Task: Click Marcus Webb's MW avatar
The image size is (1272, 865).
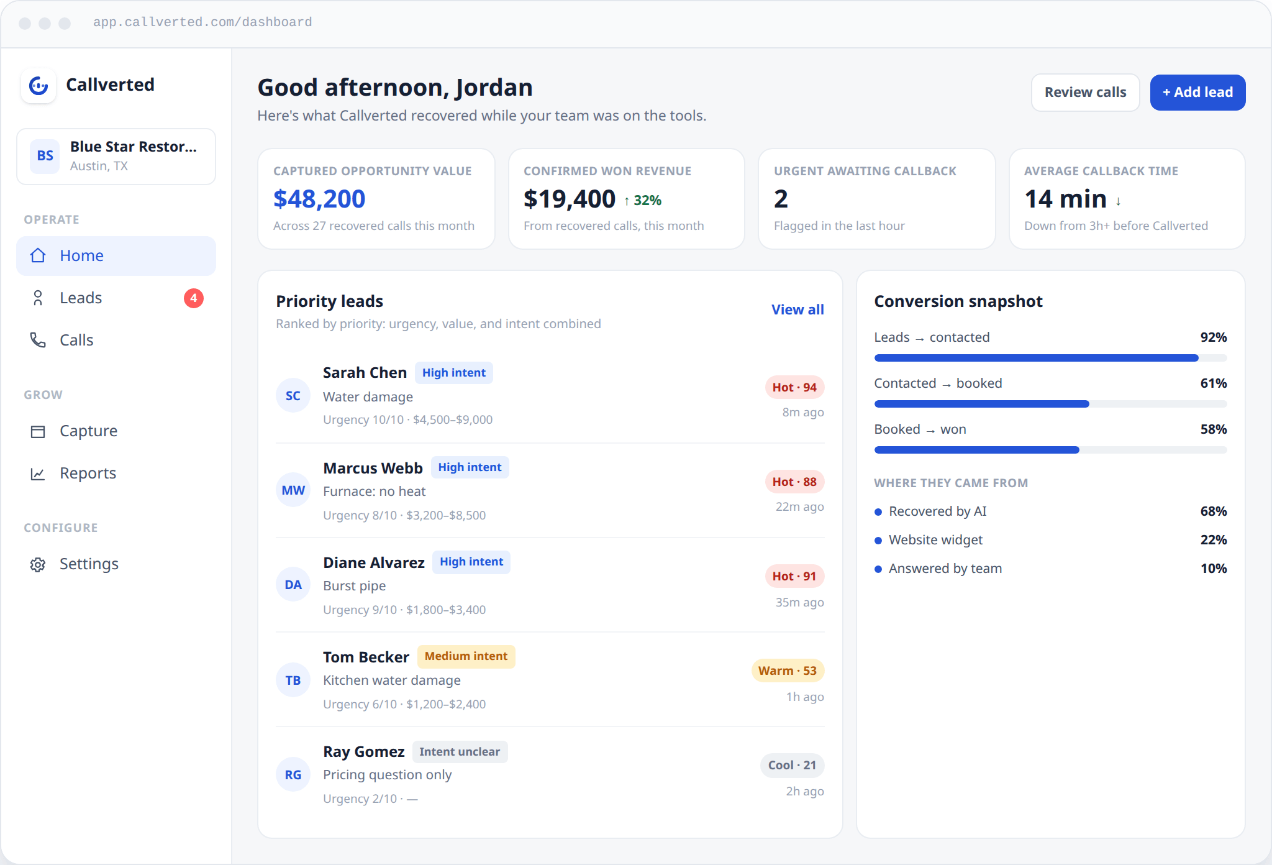Action: (x=293, y=490)
